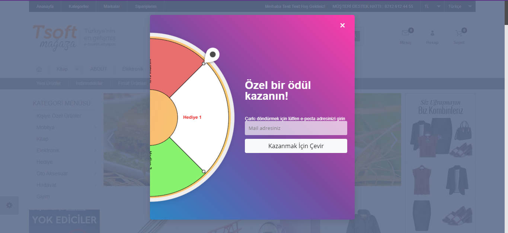Open the settings gear side tab
This screenshot has height=233, width=508.
tap(9, 205)
